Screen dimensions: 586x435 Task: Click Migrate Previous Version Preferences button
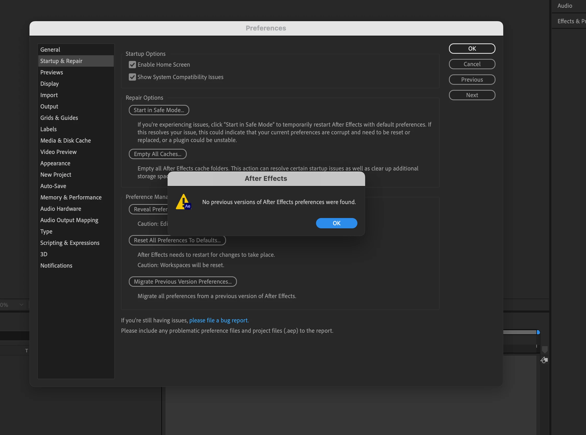182,282
